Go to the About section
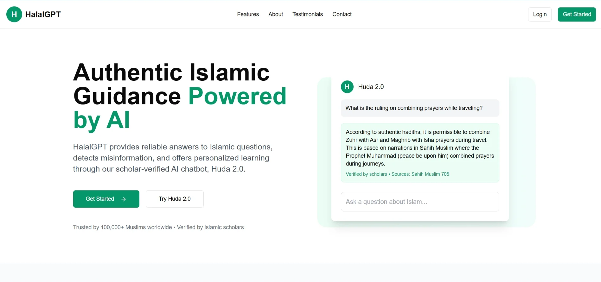Screen dimensions: 601x282 [275, 14]
